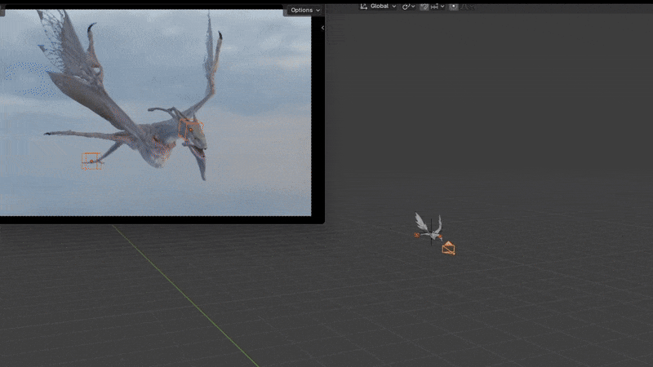Click the orange object marker near dragon's tail
Viewport: 653px width, 367px height.
92,161
